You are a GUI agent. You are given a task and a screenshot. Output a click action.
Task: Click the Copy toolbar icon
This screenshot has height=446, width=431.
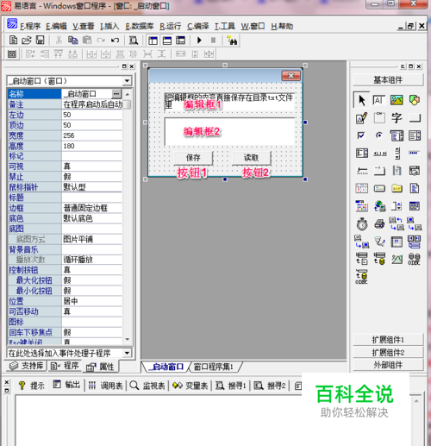coord(73,41)
